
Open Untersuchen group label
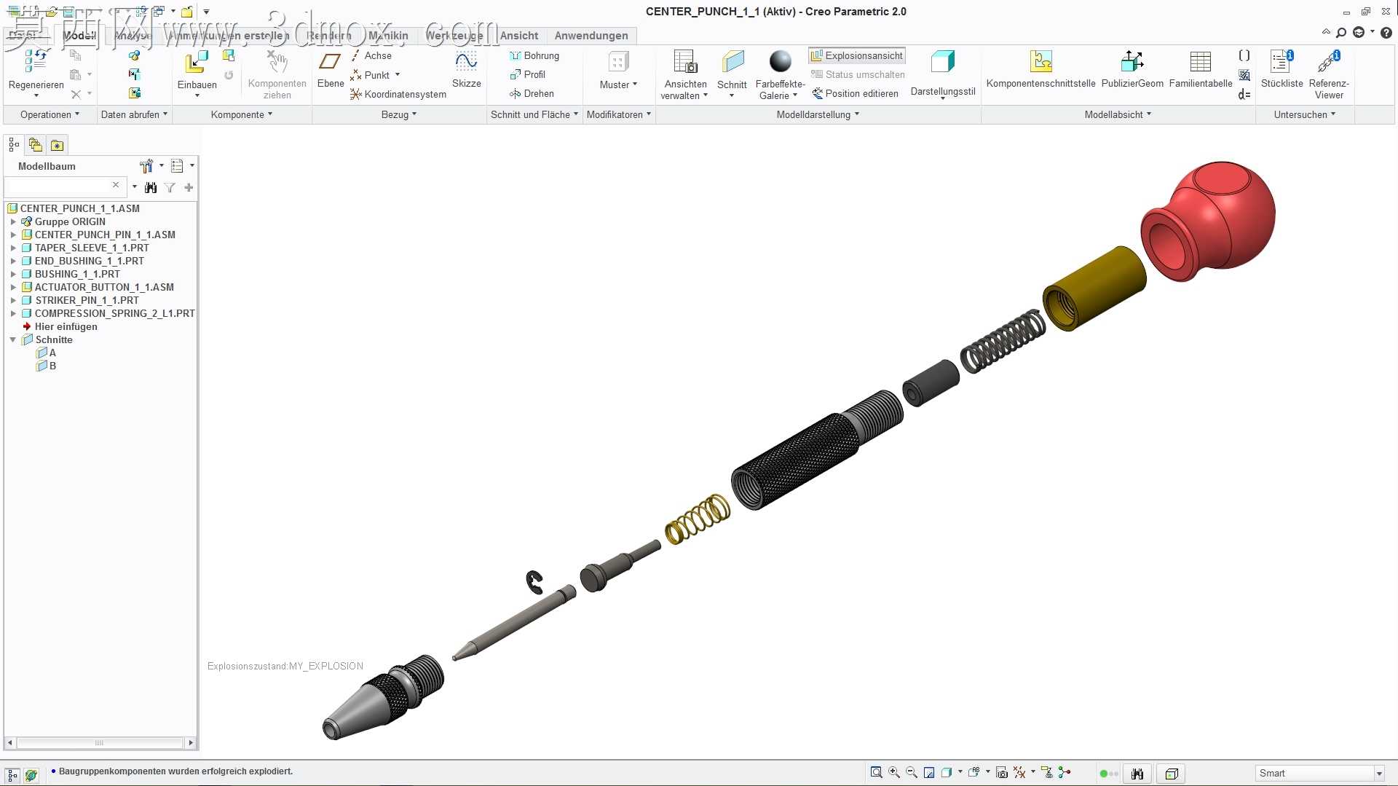pos(1304,114)
